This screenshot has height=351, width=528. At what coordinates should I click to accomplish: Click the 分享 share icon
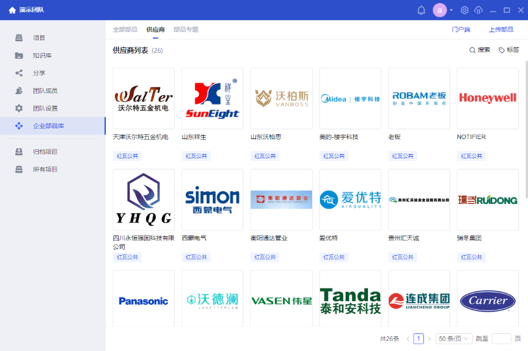pos(19,73)
